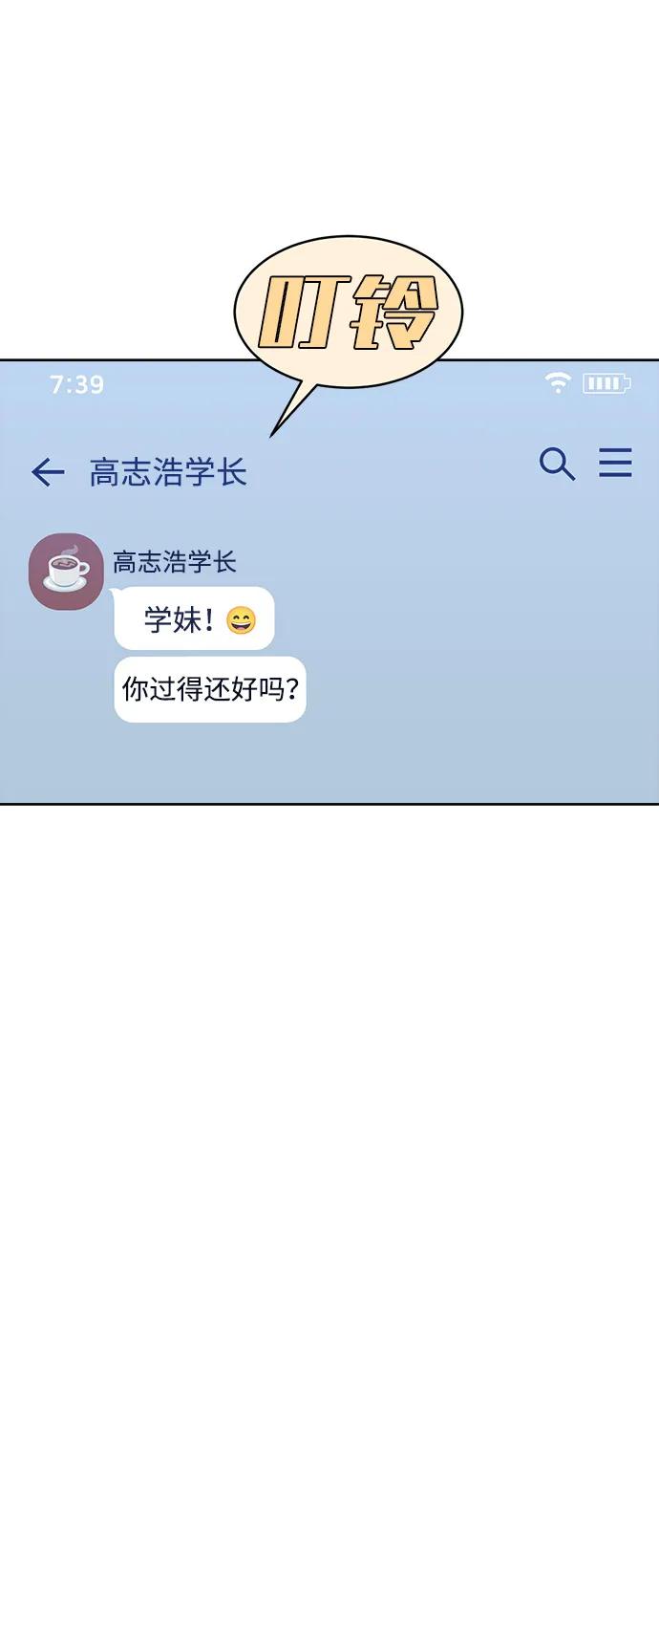Open contact title 高志浩学长 in header

point(168,472)
